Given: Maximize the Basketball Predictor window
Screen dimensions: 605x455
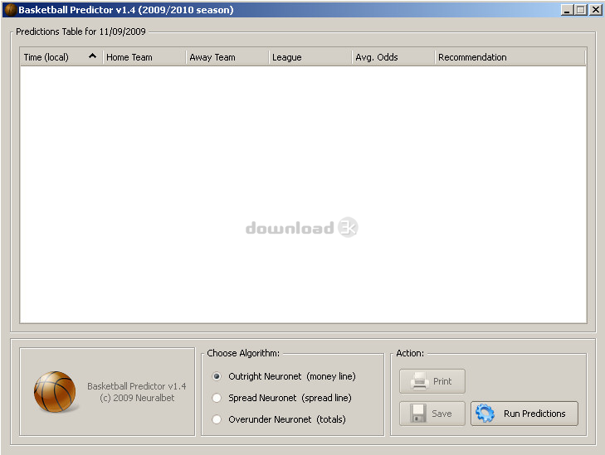Looking at the screenshot, I should pyautogui.click(x=581, y=10).
